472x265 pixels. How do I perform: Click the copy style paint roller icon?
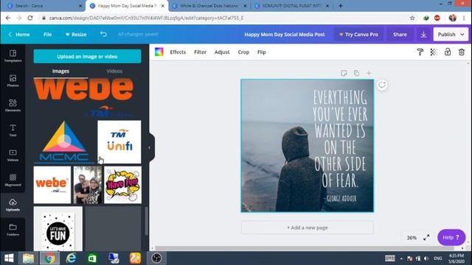point(420,52)
